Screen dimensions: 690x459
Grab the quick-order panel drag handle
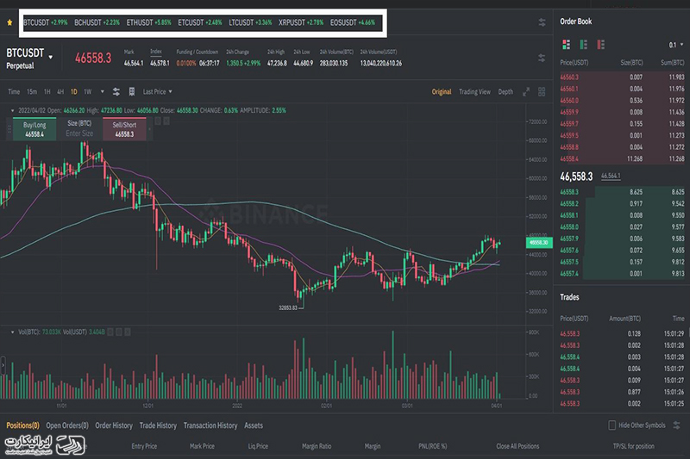pyautogui.click(x=9, y=129)
